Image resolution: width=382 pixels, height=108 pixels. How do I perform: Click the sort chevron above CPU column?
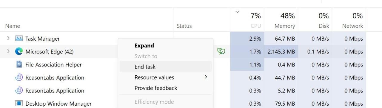click(x=238, y=12)
